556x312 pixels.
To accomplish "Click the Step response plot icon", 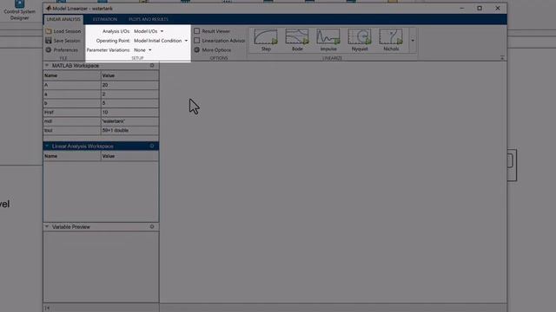I will click(x=266, y=40).
